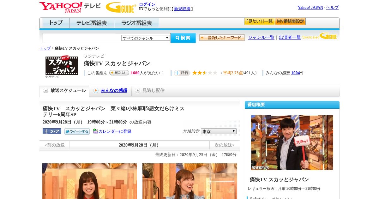Viewport: 379px width, 199px height.
Task: Click the G-GUIDE logo in header
Action: click(121, 7)
